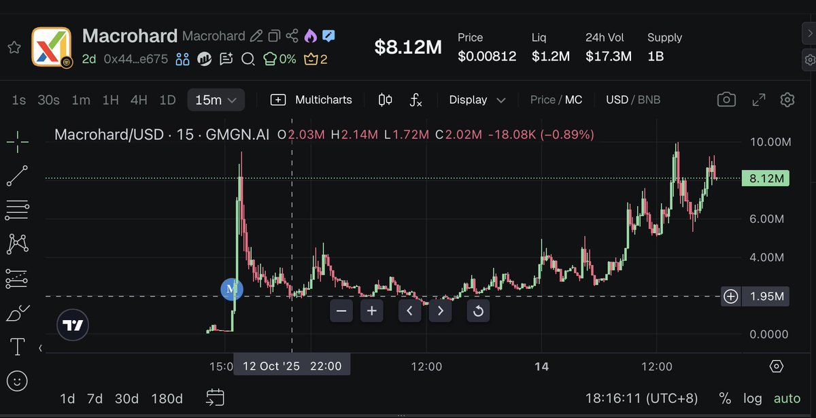816x418 pixels.
Task: Reset the chart view
Action: (478, 311)
